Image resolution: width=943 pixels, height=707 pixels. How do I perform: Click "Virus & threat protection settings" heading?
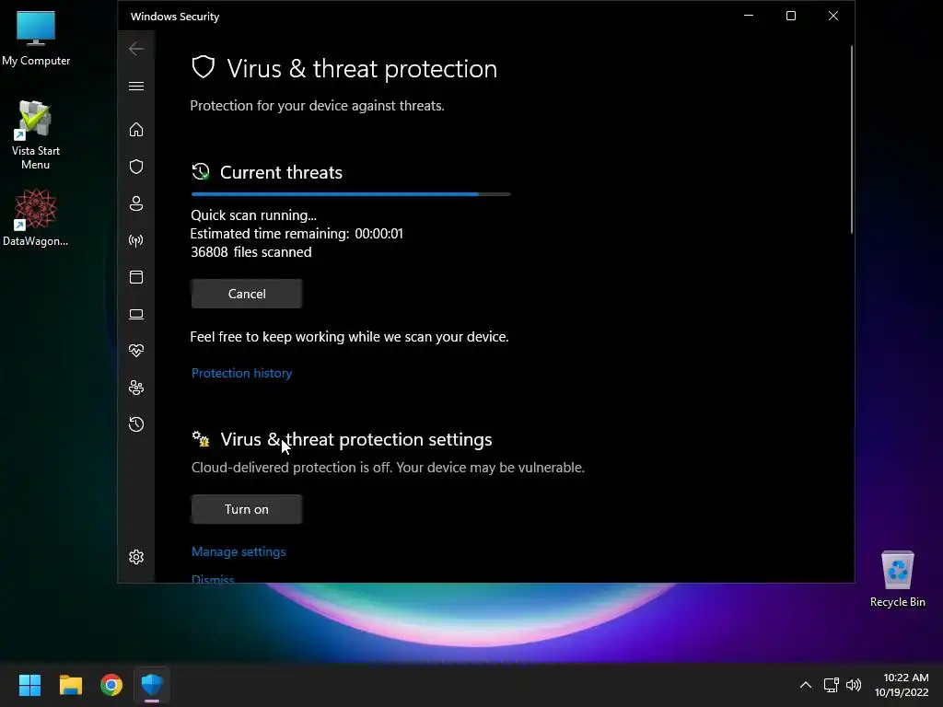pos(356,439)
